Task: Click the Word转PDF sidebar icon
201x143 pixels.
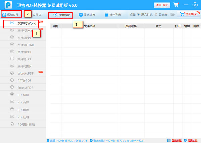Action: point(12,73)
